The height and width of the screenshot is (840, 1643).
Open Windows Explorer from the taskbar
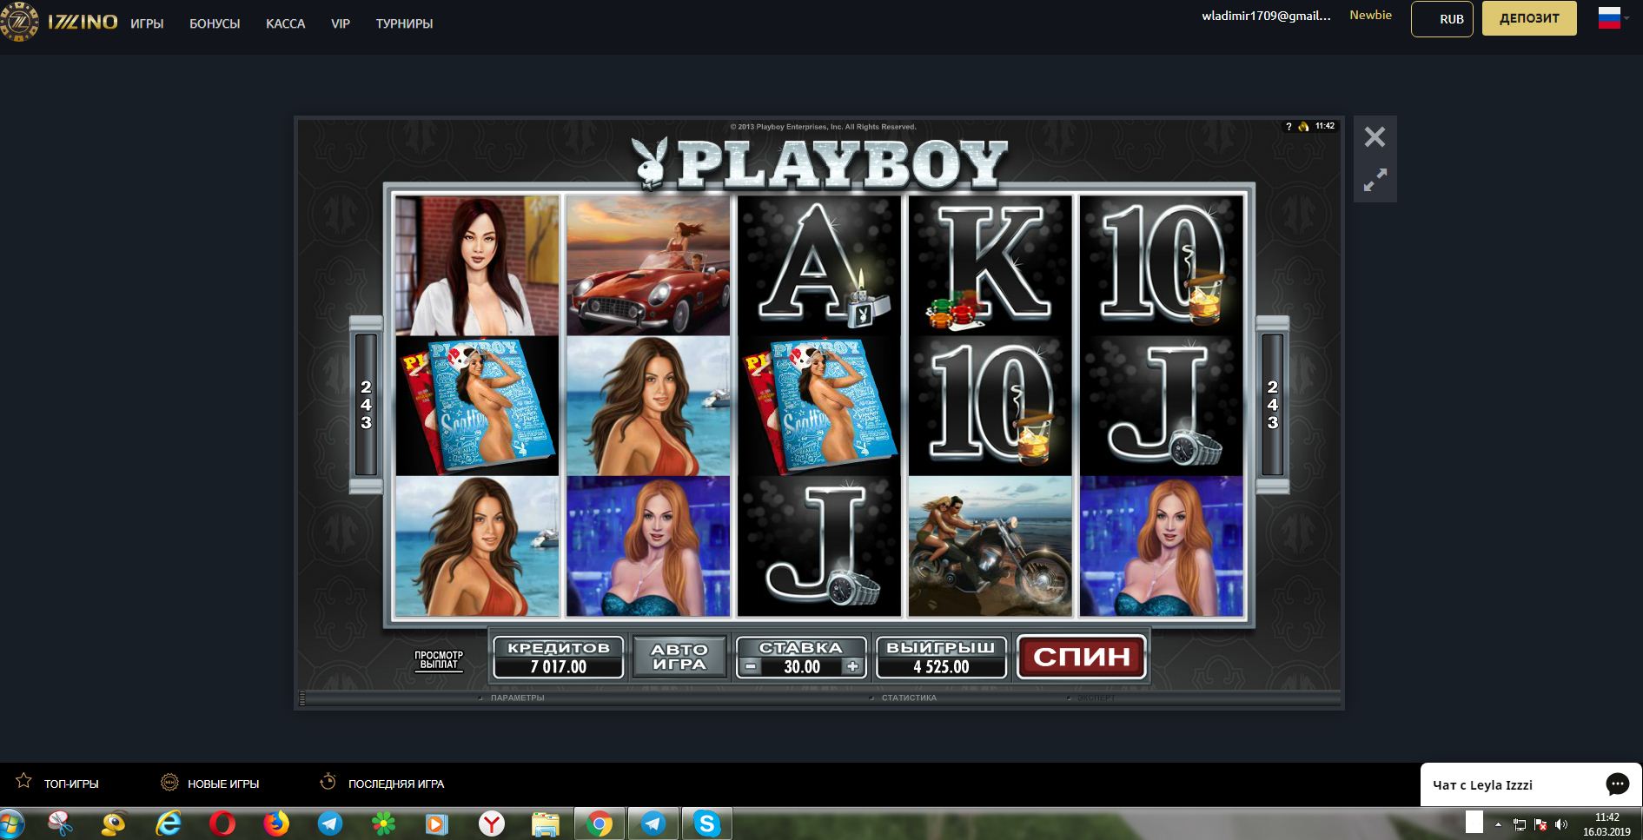click(546, 823)
